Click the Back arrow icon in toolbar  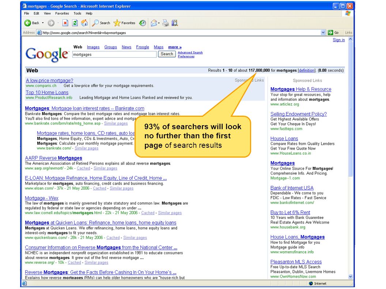point(27,23)
